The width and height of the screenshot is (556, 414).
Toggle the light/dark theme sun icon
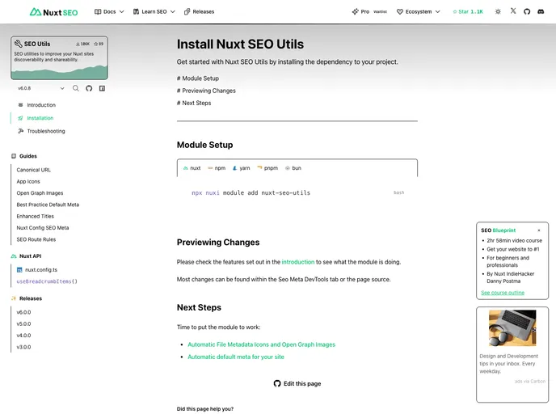click(x=498, y=11)
